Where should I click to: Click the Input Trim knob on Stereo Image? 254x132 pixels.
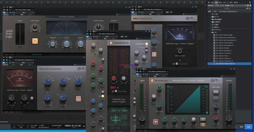(35, 27)
